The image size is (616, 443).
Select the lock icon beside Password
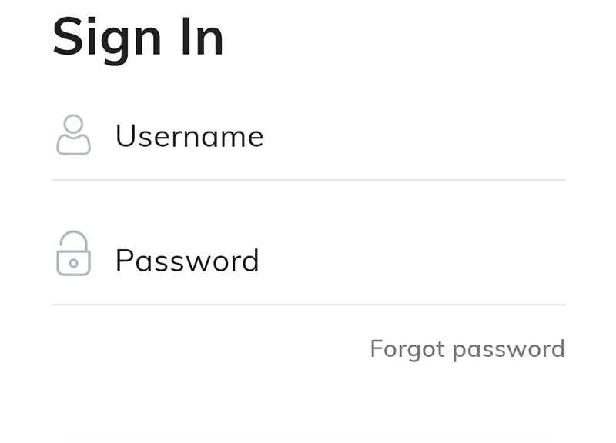click(73, 253)
